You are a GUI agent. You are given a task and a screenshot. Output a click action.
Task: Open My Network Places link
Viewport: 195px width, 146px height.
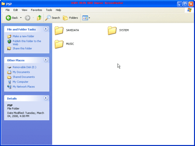pyautogui.click(x=24, y=87)
